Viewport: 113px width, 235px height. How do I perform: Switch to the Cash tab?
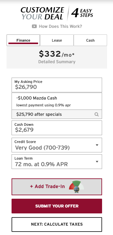point(90,40)
